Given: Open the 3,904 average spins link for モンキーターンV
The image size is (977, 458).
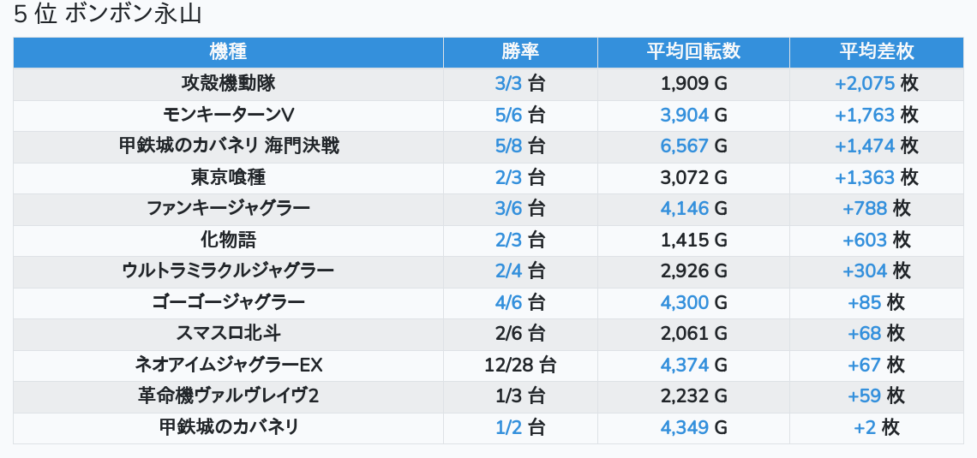Looking at the screenshot, I should (x=684, y=115).
